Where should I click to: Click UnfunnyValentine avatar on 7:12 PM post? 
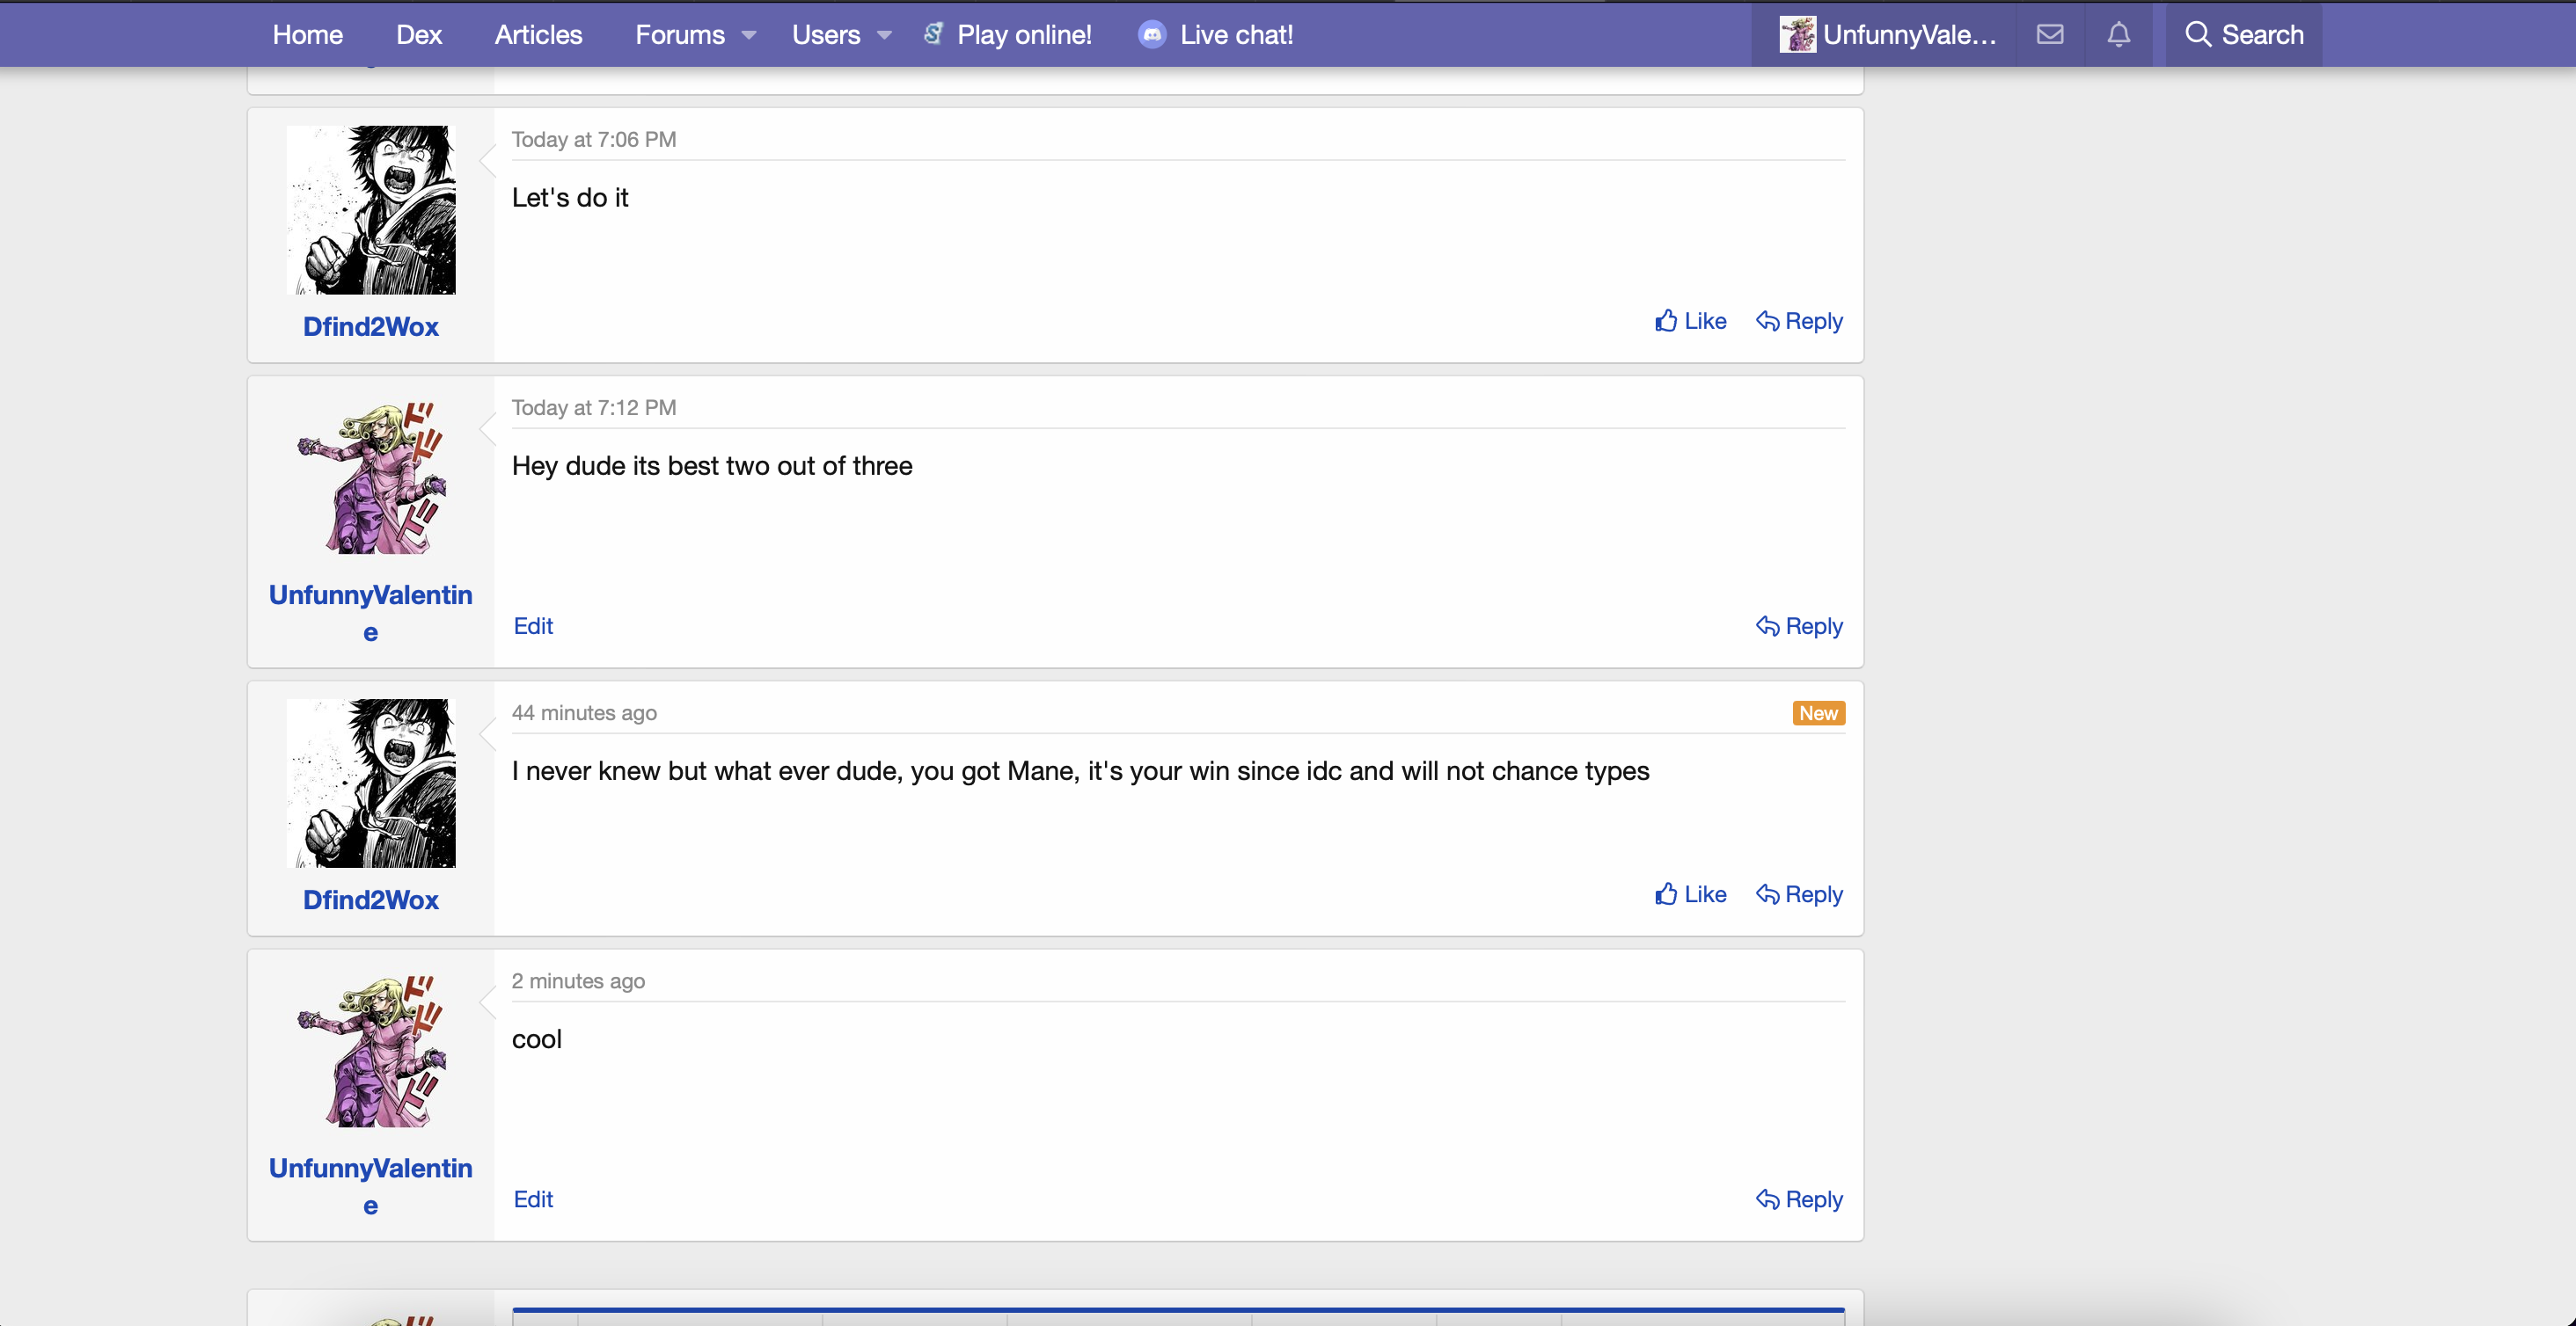[x=371, y=477]
